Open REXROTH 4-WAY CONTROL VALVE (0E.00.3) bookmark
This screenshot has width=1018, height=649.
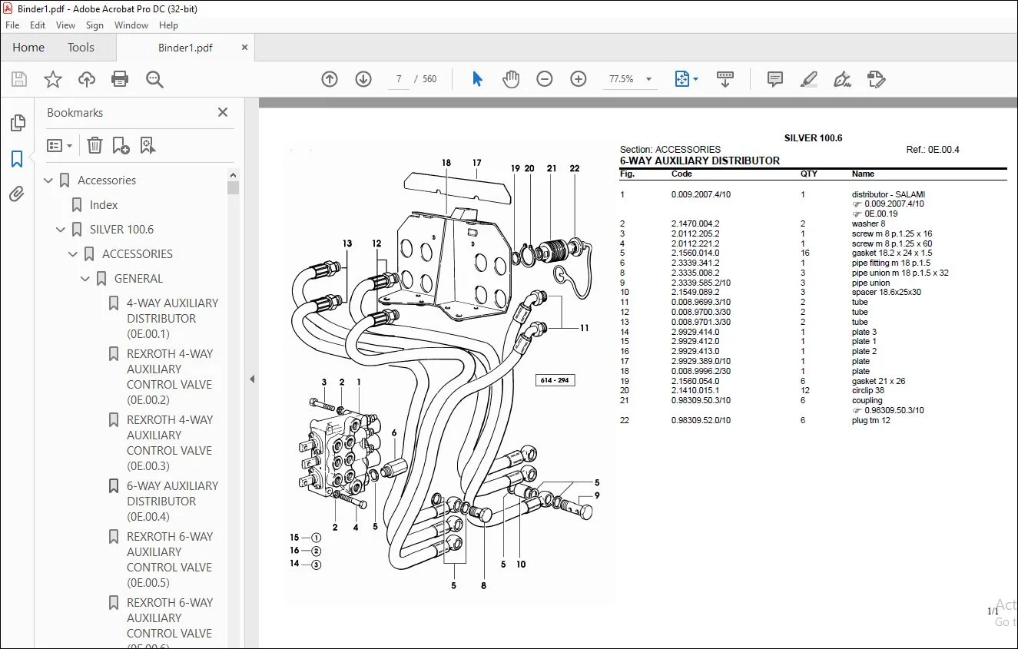click(x=170, y=443)
